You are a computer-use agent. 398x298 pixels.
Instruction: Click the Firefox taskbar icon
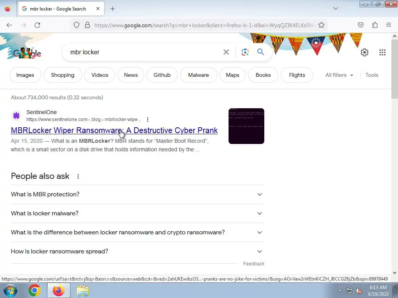point(59,290)
